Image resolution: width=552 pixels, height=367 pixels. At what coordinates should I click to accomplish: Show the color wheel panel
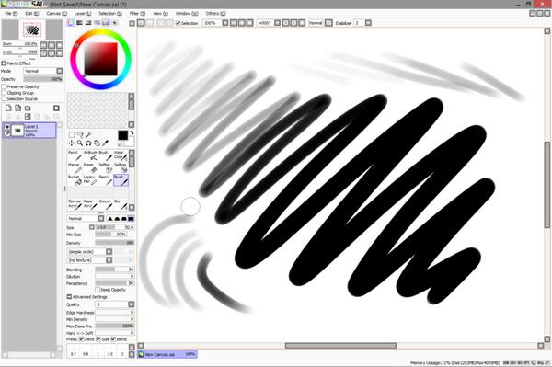pyautogui.click(x=71, y=23)
